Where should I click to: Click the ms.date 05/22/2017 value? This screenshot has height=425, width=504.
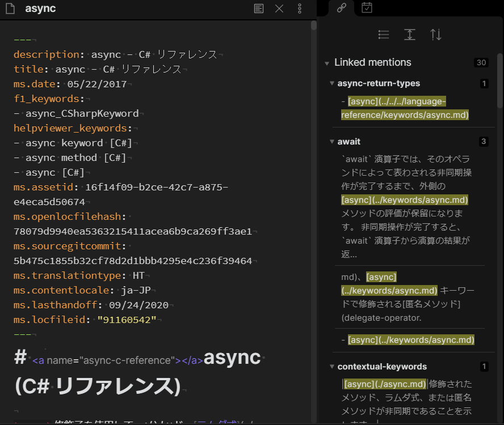[x=97, y=84]
